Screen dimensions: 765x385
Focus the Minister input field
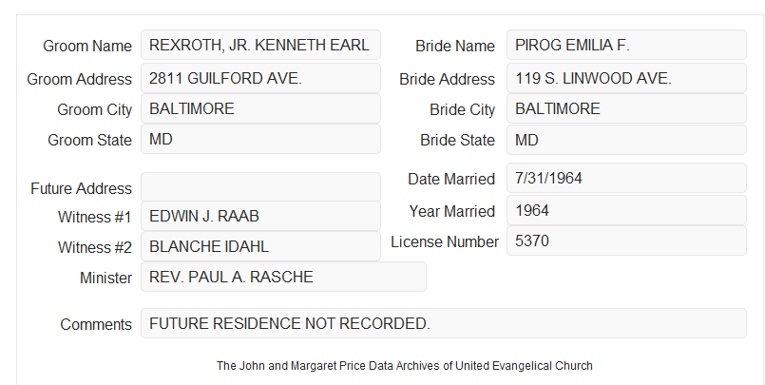coord(283,277)
